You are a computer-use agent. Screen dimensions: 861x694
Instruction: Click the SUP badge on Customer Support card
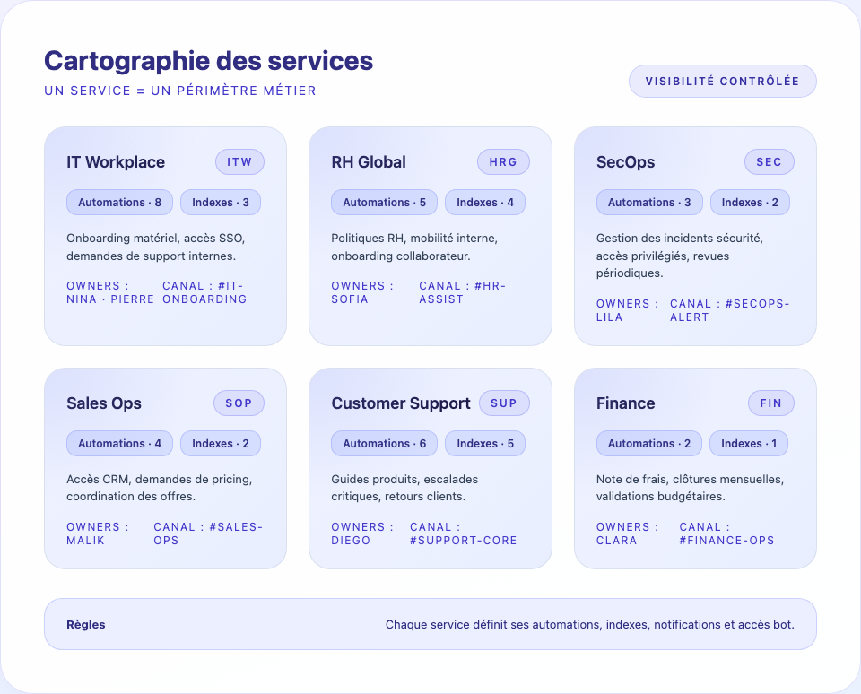click(x=504, y=403)
